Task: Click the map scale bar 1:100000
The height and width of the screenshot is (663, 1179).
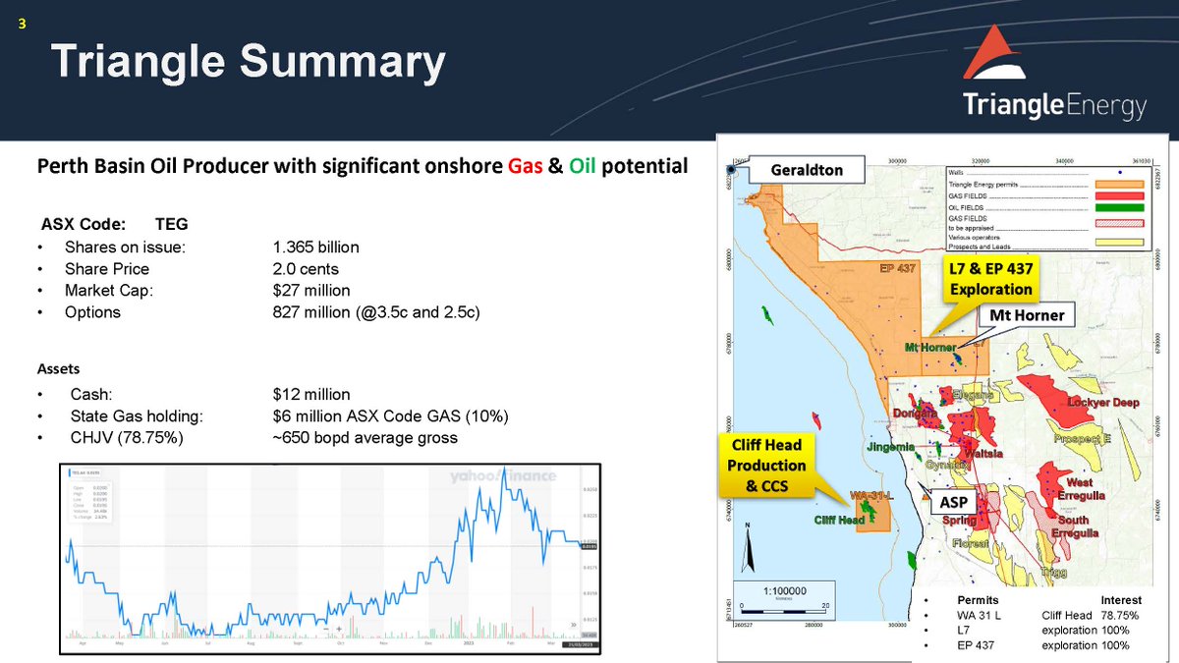Action: [785, 598]
